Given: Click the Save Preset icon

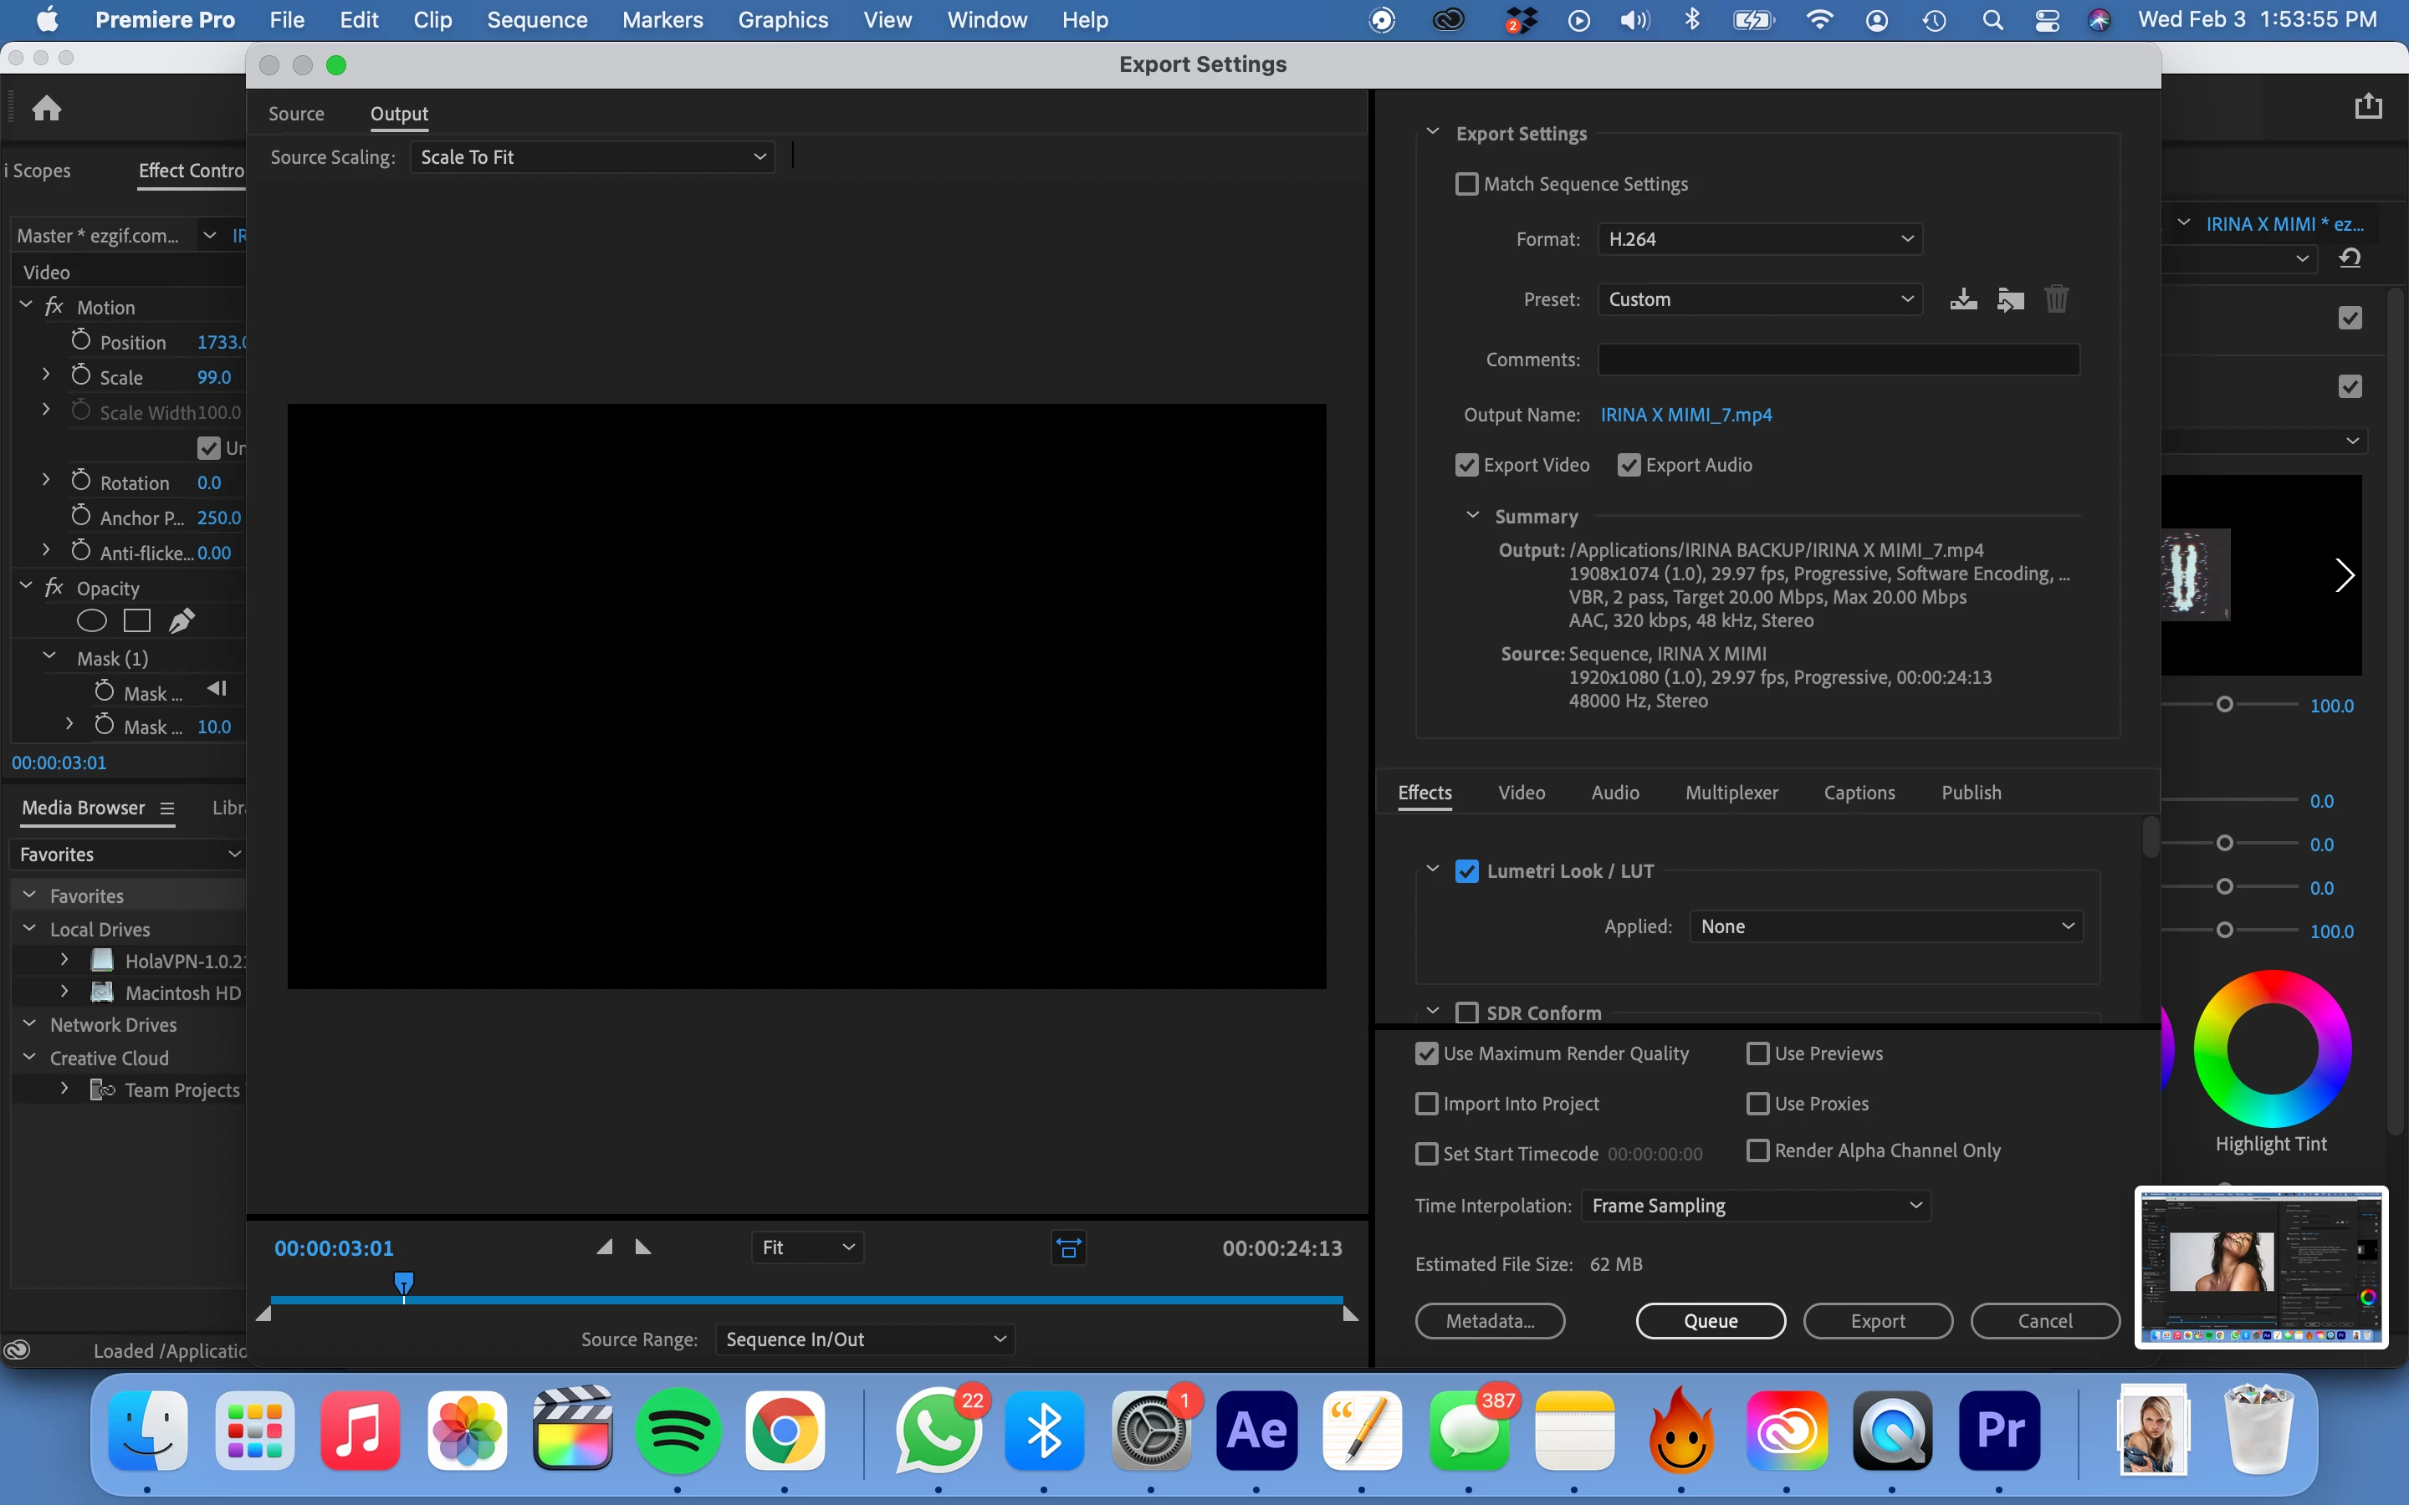Looking at the screenshot, I should coord(1963,299).
